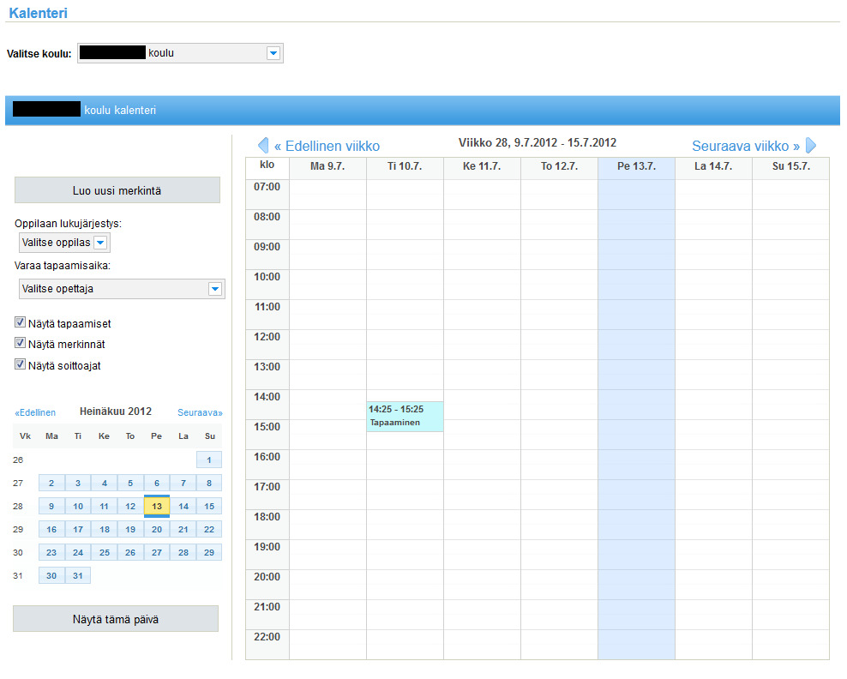
Task: Select day 14 in mini calendar
Action: coord(183,506)
